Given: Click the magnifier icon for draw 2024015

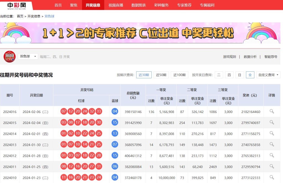Looking at the screenshot, I should (x=272, y=122).
